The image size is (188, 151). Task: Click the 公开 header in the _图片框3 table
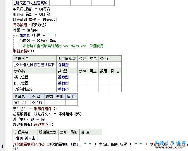tap(83, 59)
